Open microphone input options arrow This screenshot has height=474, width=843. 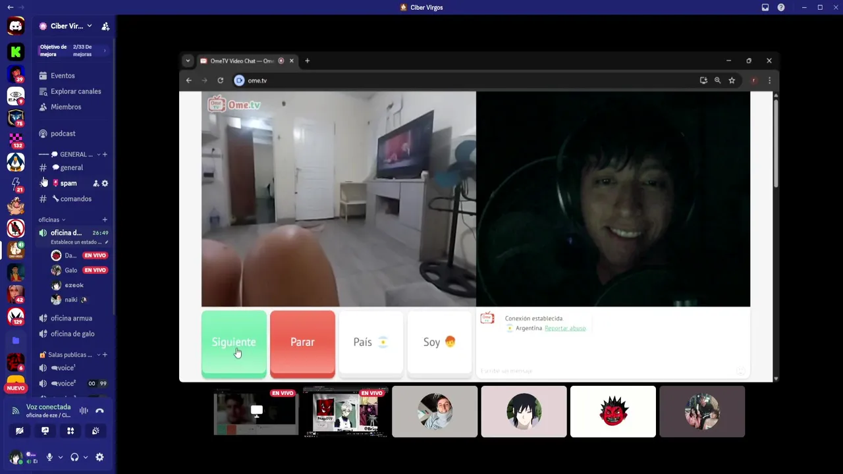[61, 457]
